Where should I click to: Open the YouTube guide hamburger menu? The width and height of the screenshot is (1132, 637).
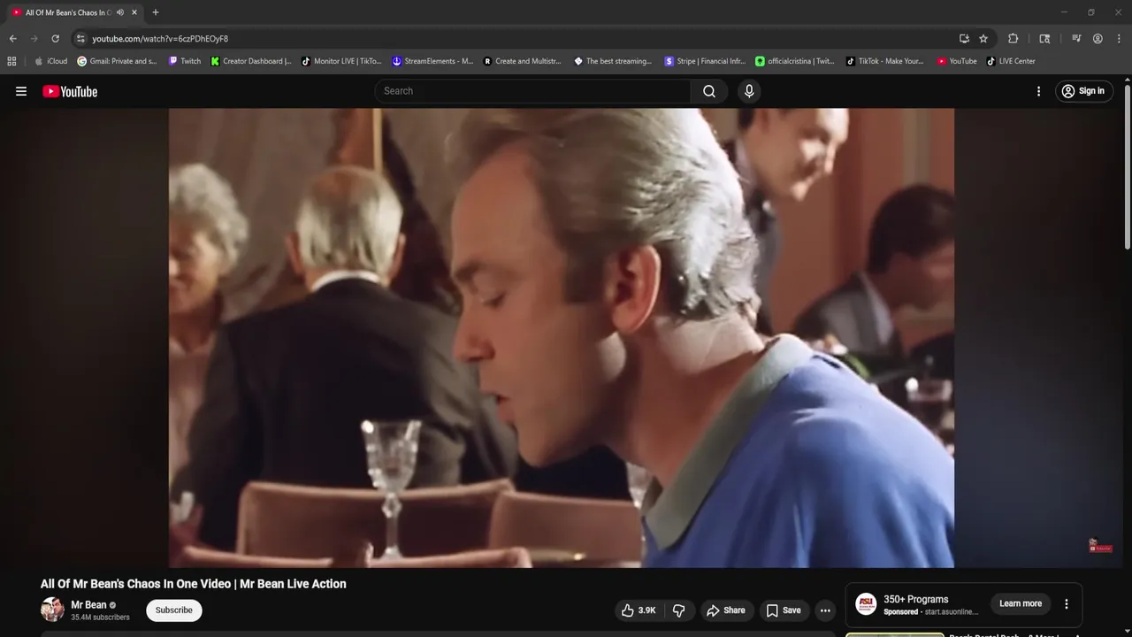21,91
